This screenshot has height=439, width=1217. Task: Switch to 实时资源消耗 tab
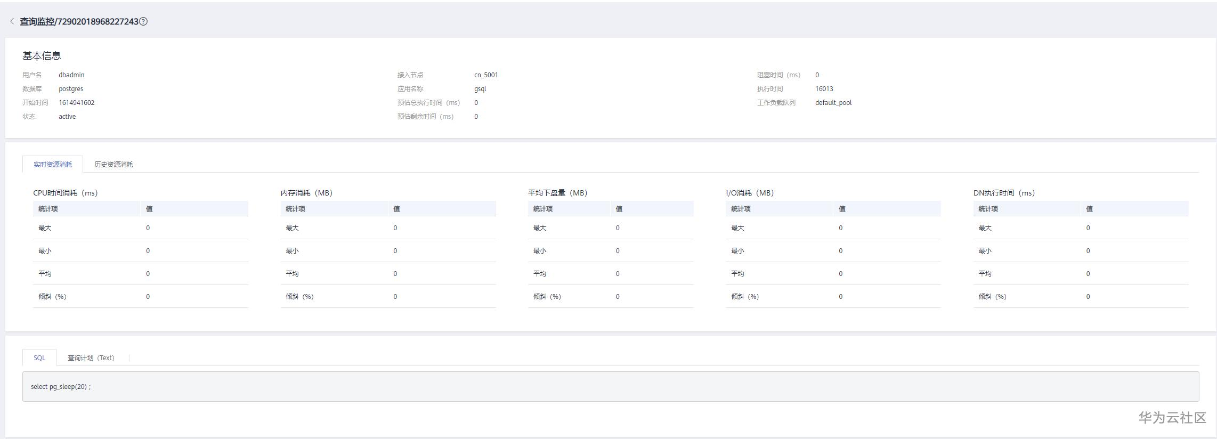pos(53,164)
